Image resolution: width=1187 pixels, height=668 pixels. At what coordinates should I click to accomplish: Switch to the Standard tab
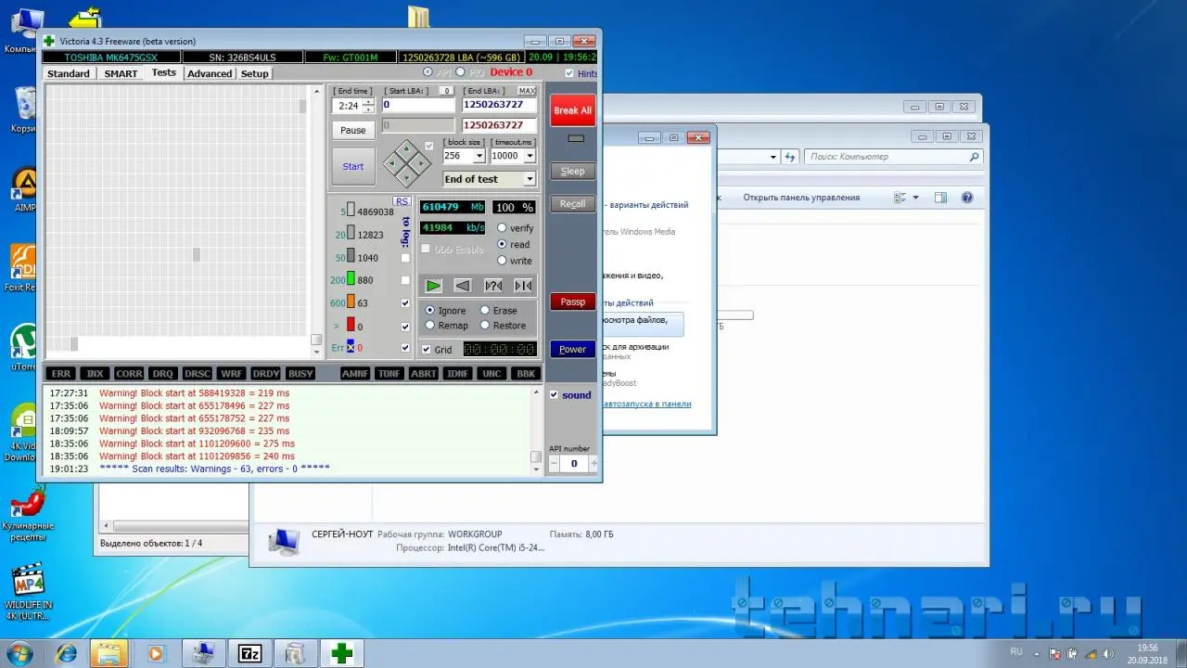(x=69, y=73)
